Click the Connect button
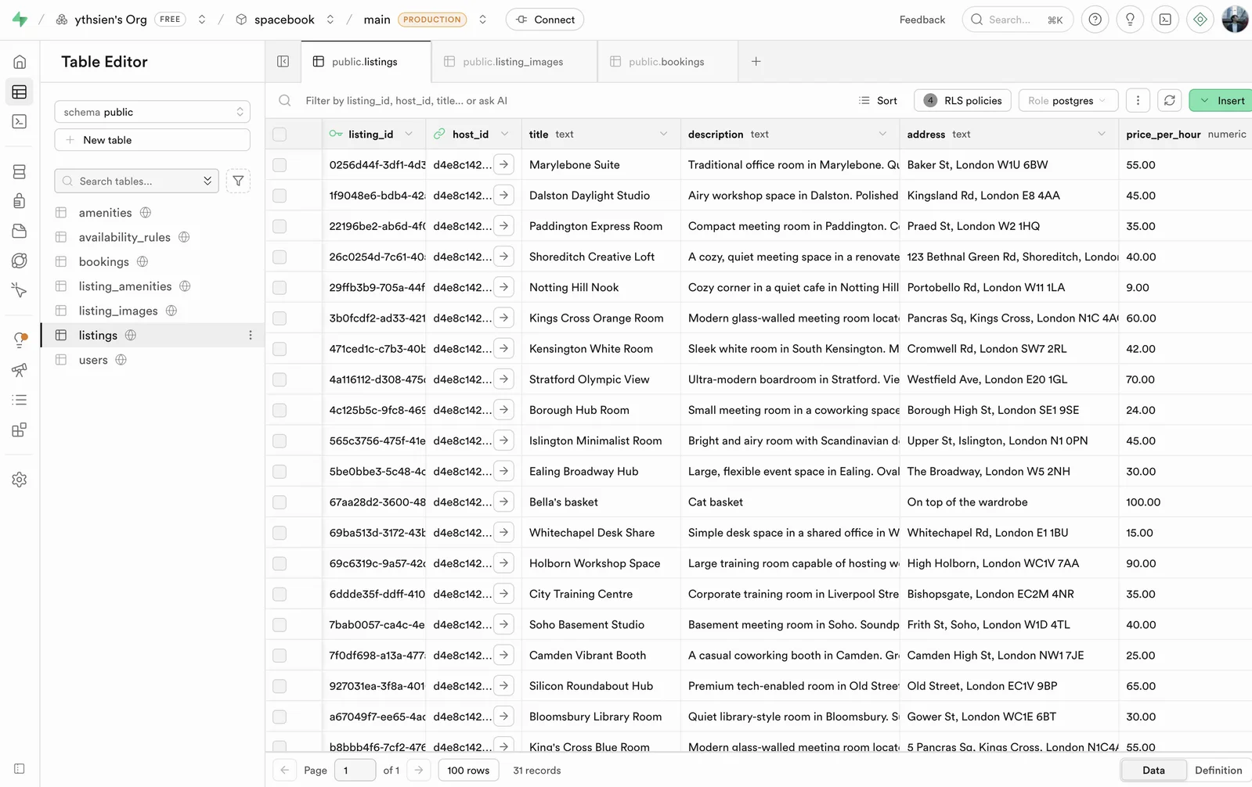Image resolution: width=1252 pixels, height=787 pixels. click(x=545, y=20)
